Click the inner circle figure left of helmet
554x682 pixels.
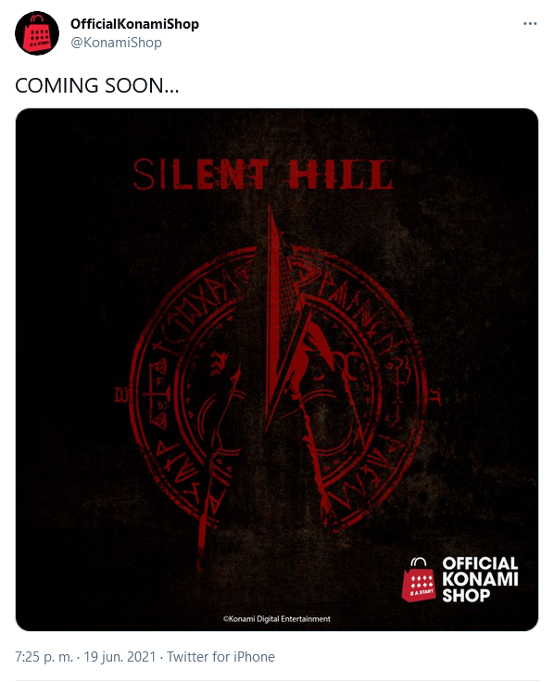click(220, 363)
